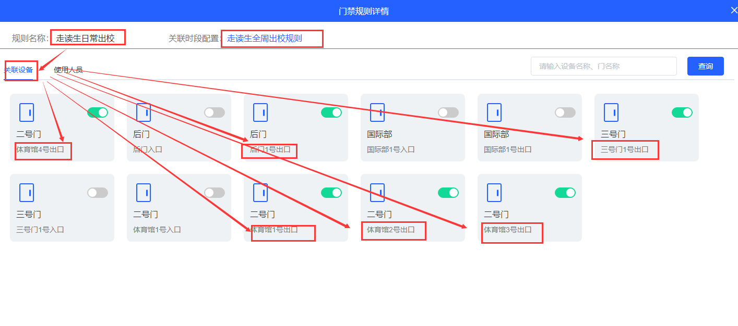This screenshot has width=738, height=326.
Task: Enable the 国际部1号出口 toggle switch
Action: (565, 112)
